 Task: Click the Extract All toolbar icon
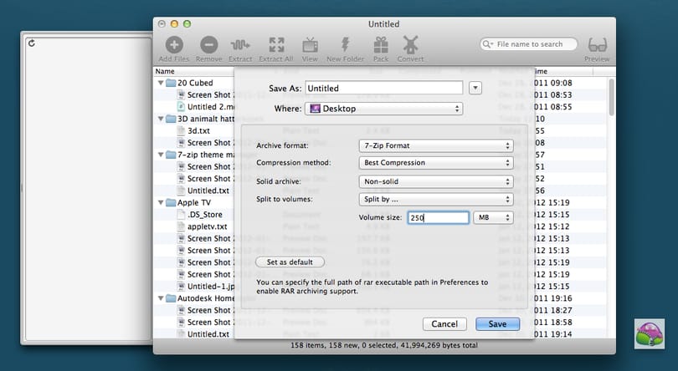276,44
